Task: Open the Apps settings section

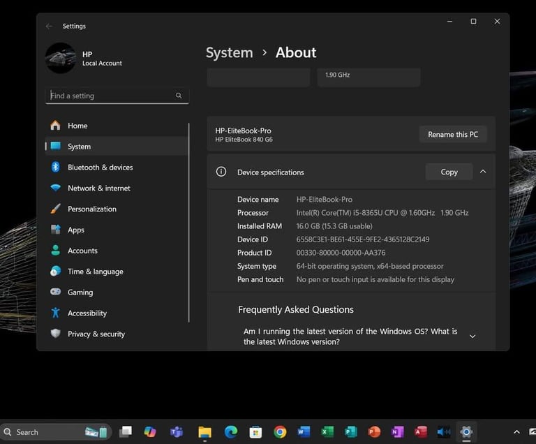Action: pos(117,230)
